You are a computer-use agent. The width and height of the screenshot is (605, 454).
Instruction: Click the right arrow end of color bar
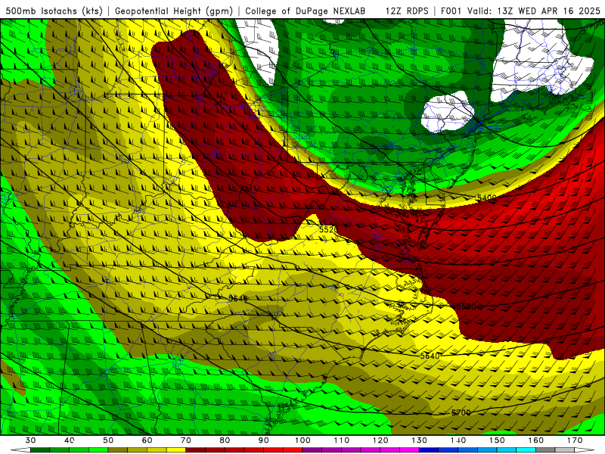click(585, 450)
